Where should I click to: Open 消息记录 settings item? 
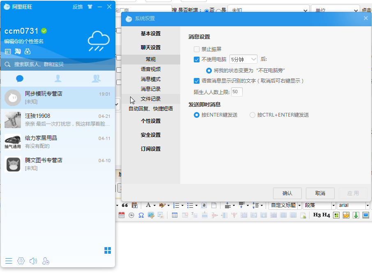[151, 89]
